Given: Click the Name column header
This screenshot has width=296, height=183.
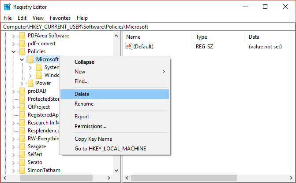Looking at the screenshot, I should (133, 37).
